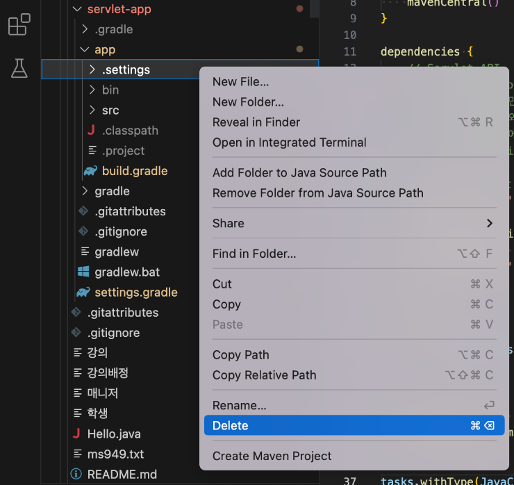This screenshot has height=485, width=514.
Task: Open ms949.txt file
Action: pos(115,454)
